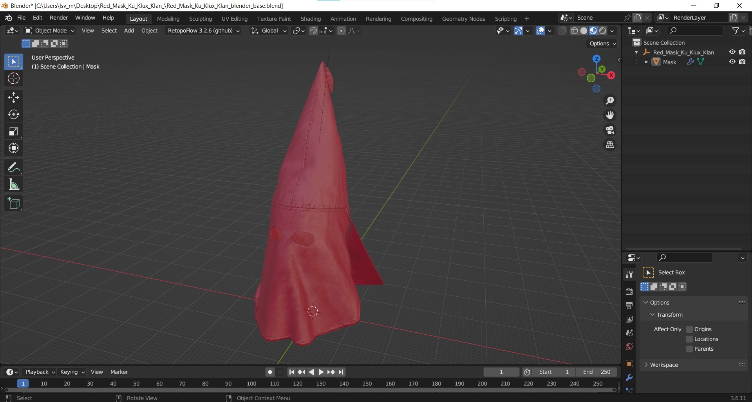Screen dimensions: 752x402
Task: Click the pan view hand icon
Action: pos(610,115)
